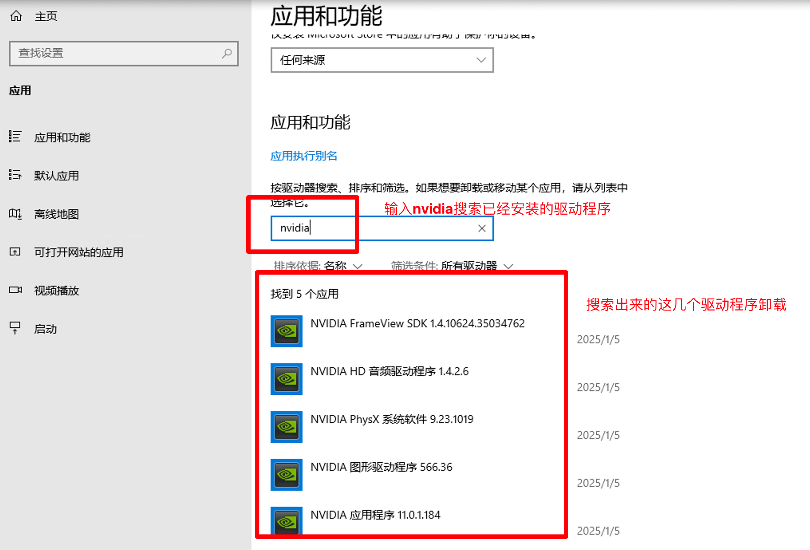Click the NVIDIA HD 音频驱动程序 icon
The image size is (810, 550).
[x=286, y=379]
